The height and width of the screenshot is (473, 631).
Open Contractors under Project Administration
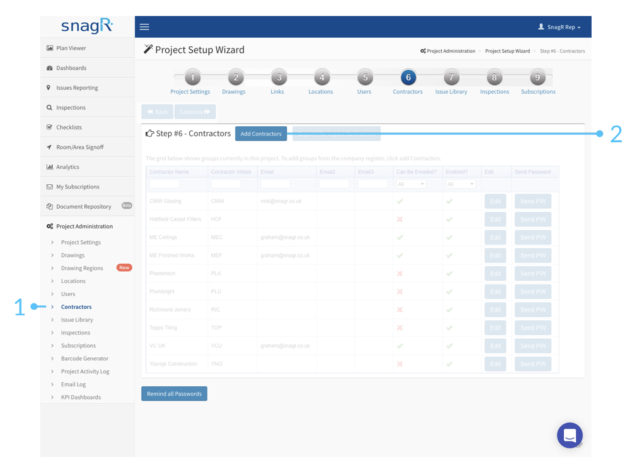(x=76, y=307)
